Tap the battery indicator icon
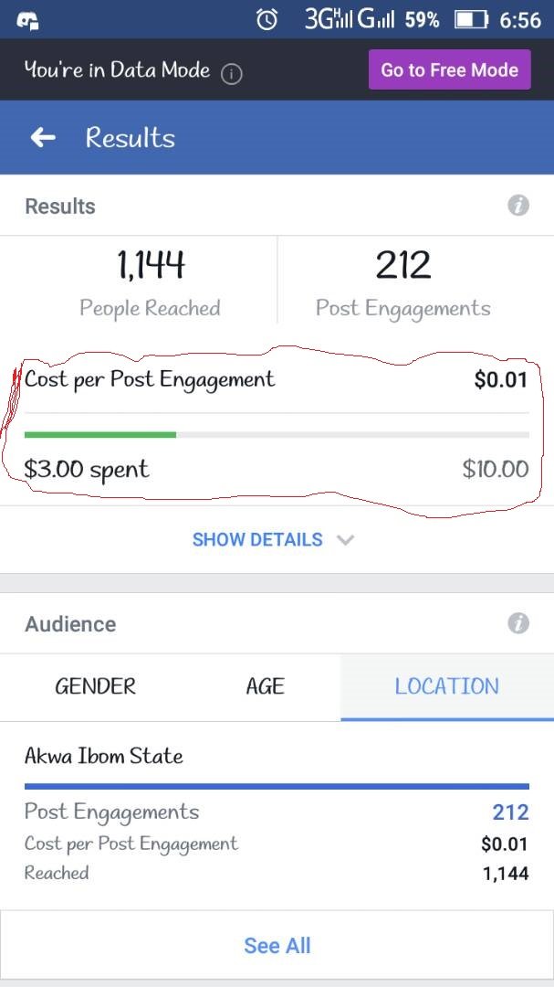This screenshot has width=554, height=987. [472, 19]
